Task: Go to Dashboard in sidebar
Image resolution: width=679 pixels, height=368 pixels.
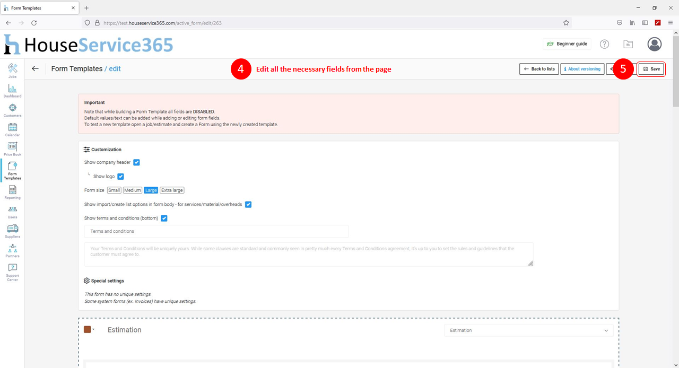Action: point(13,88)
